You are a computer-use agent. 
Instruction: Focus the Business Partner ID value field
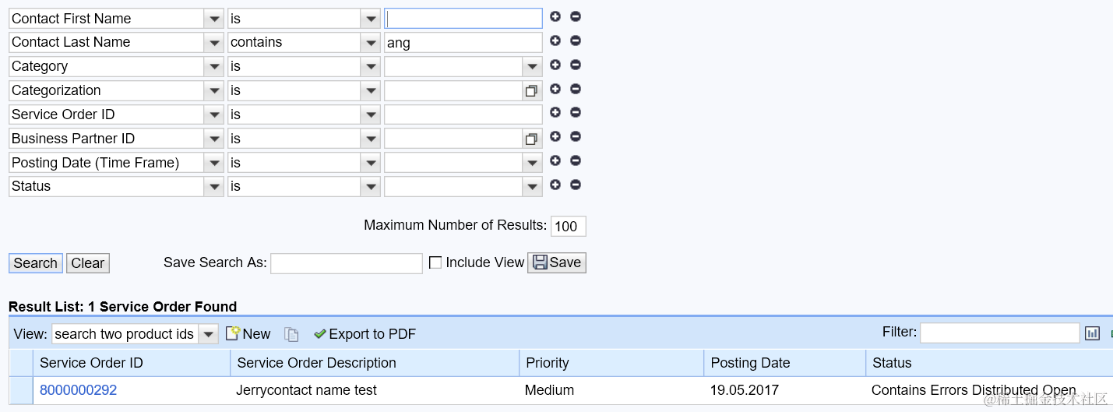[453, 139]
